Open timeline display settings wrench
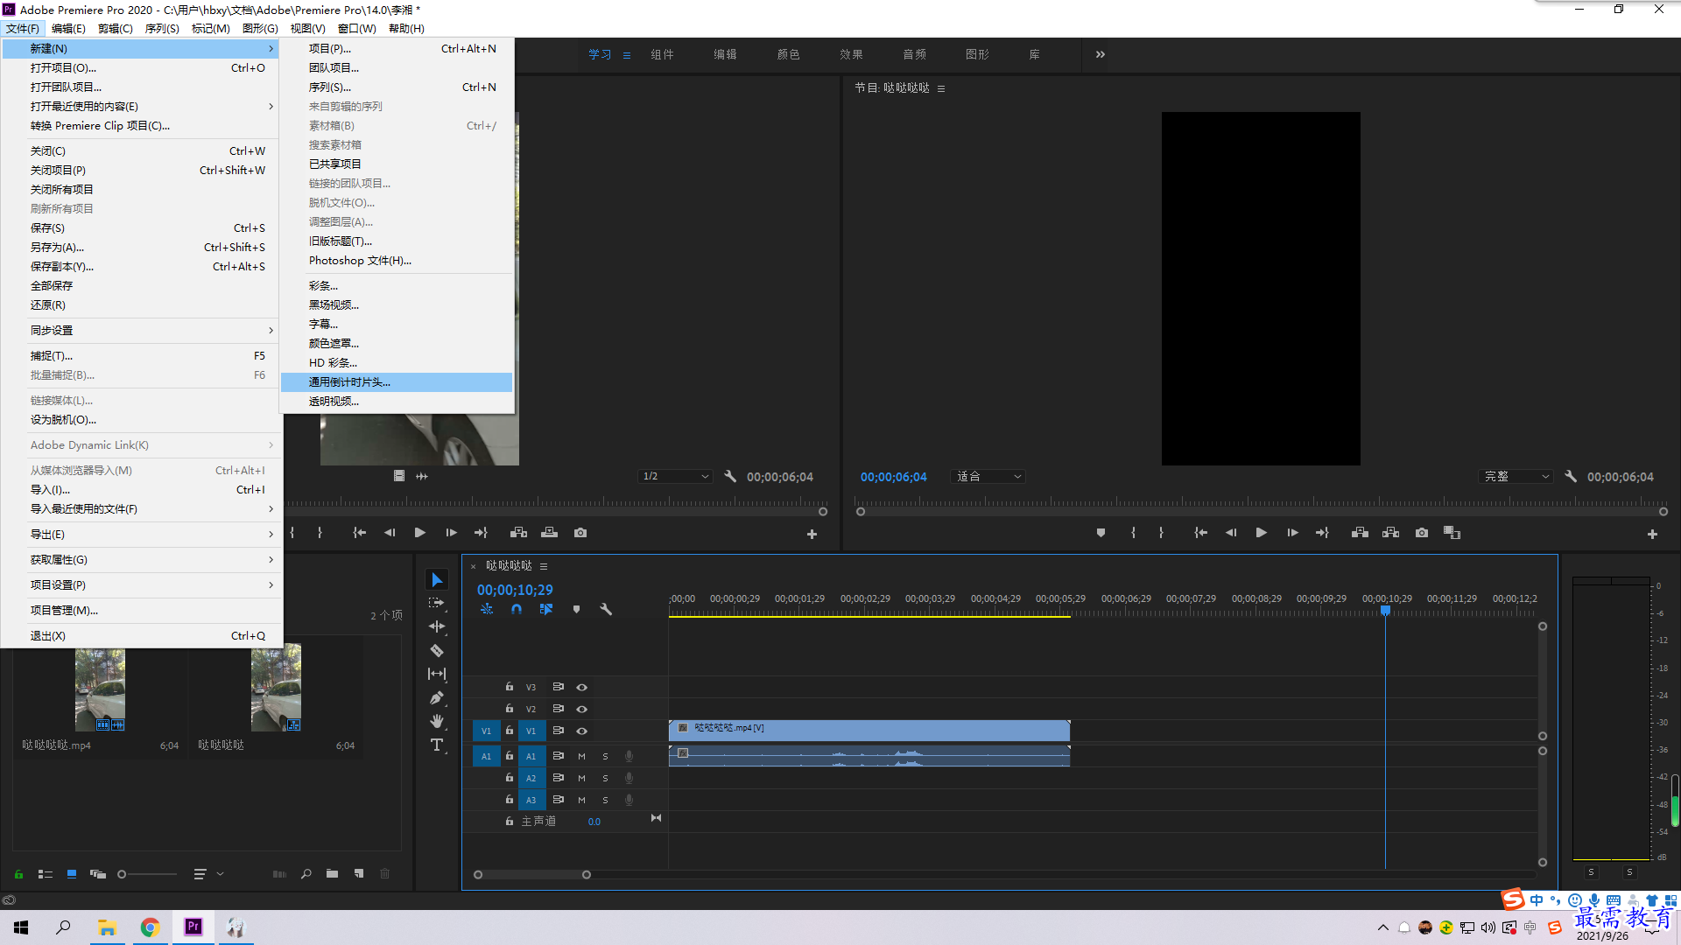This screenshot has width=1681, height=945. [x=606, y=609]
